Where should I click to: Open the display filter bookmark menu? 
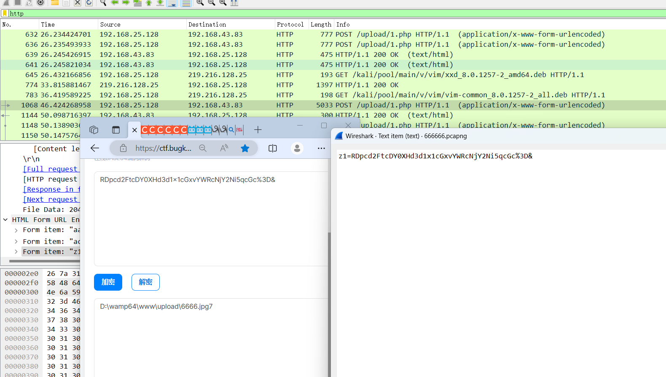(5, 13)
